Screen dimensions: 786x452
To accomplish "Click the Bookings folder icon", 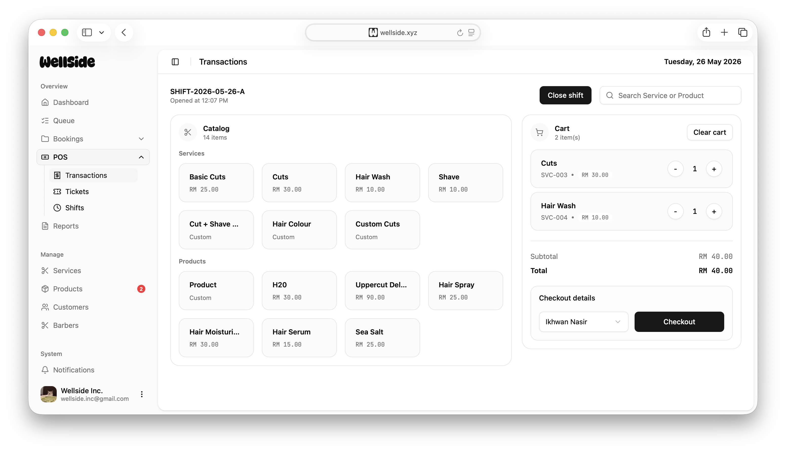I will click(45, 139).
